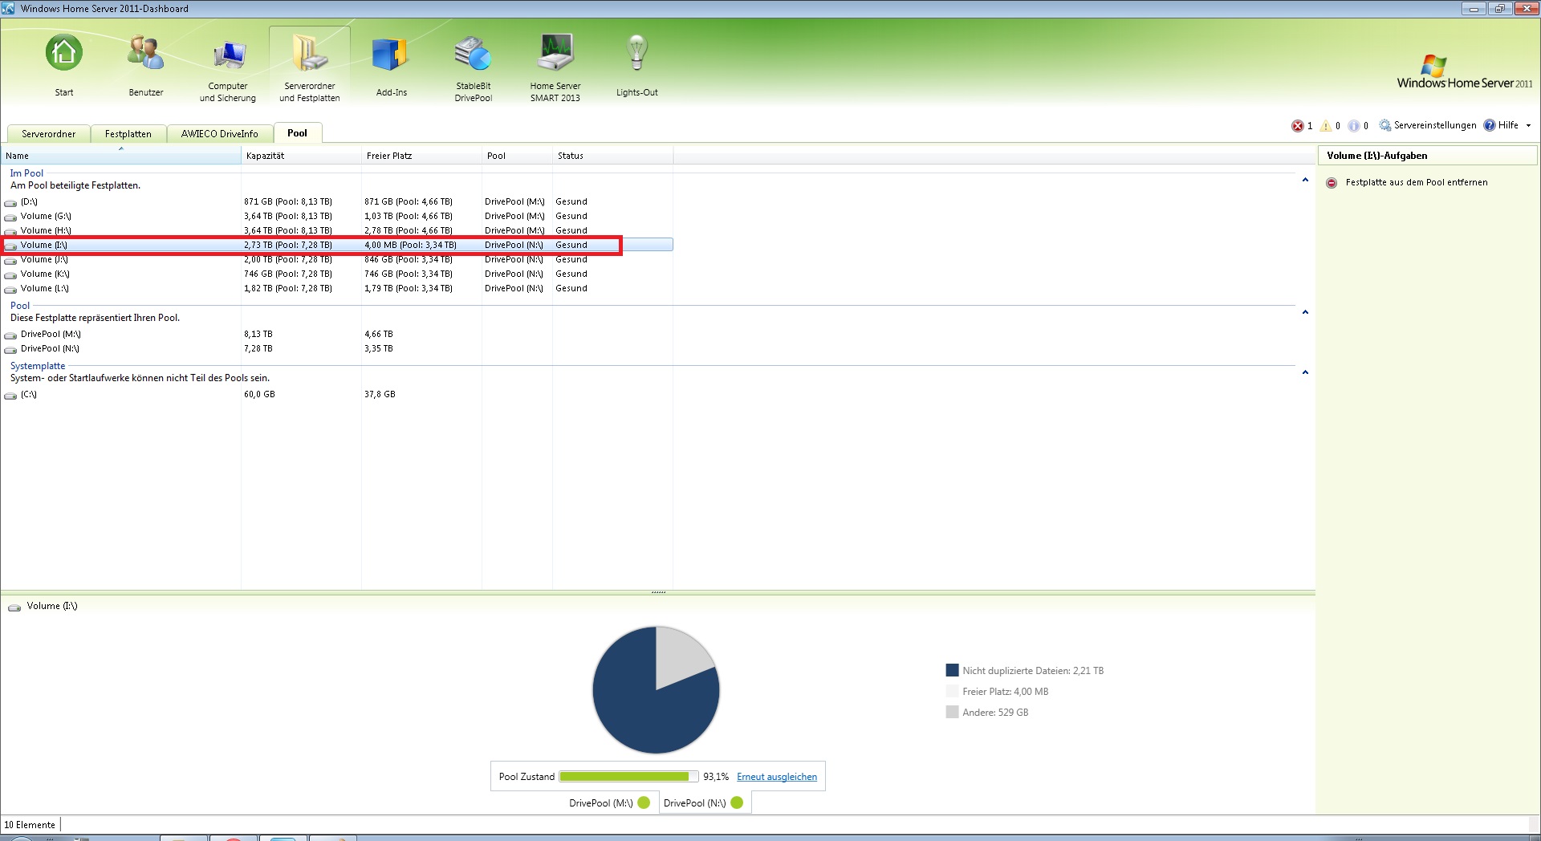1541x841 pixels.
Task: Click the green status dot for DrivePool (M:\)
Action: coord(644,802)
